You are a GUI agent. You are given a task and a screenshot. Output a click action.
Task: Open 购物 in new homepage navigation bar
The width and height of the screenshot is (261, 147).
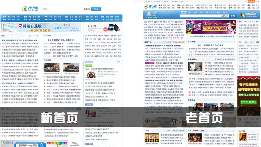(x=103, y=17)
